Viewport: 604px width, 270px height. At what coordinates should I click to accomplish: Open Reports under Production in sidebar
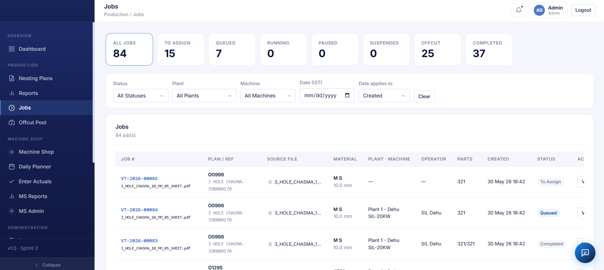point(46,93)
